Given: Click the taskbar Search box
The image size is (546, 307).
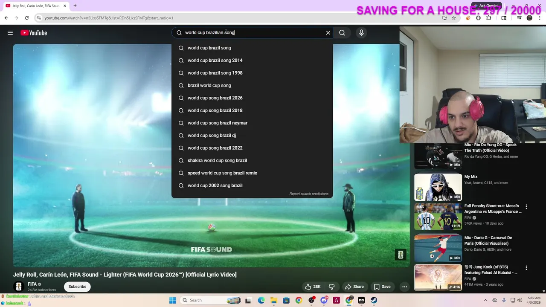Looking at the screenshot, I should point(211,300).
